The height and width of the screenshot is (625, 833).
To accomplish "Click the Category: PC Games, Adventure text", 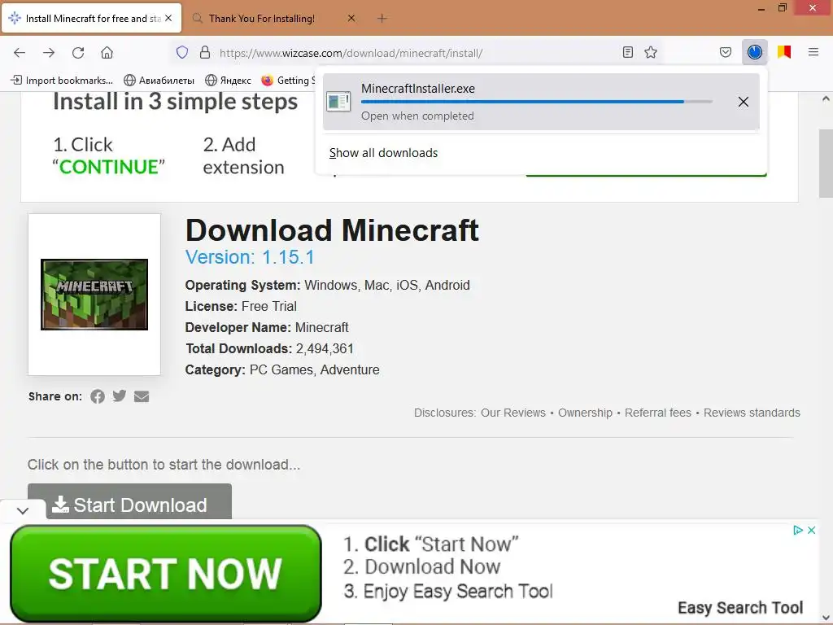I will click(282, 370).
